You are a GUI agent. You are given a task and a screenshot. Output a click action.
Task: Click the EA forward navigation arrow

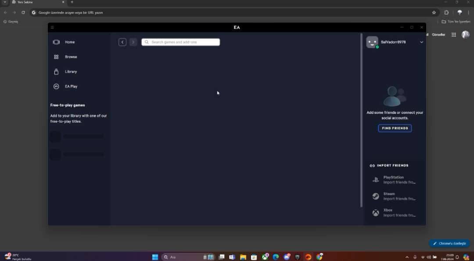coord(133,42)
